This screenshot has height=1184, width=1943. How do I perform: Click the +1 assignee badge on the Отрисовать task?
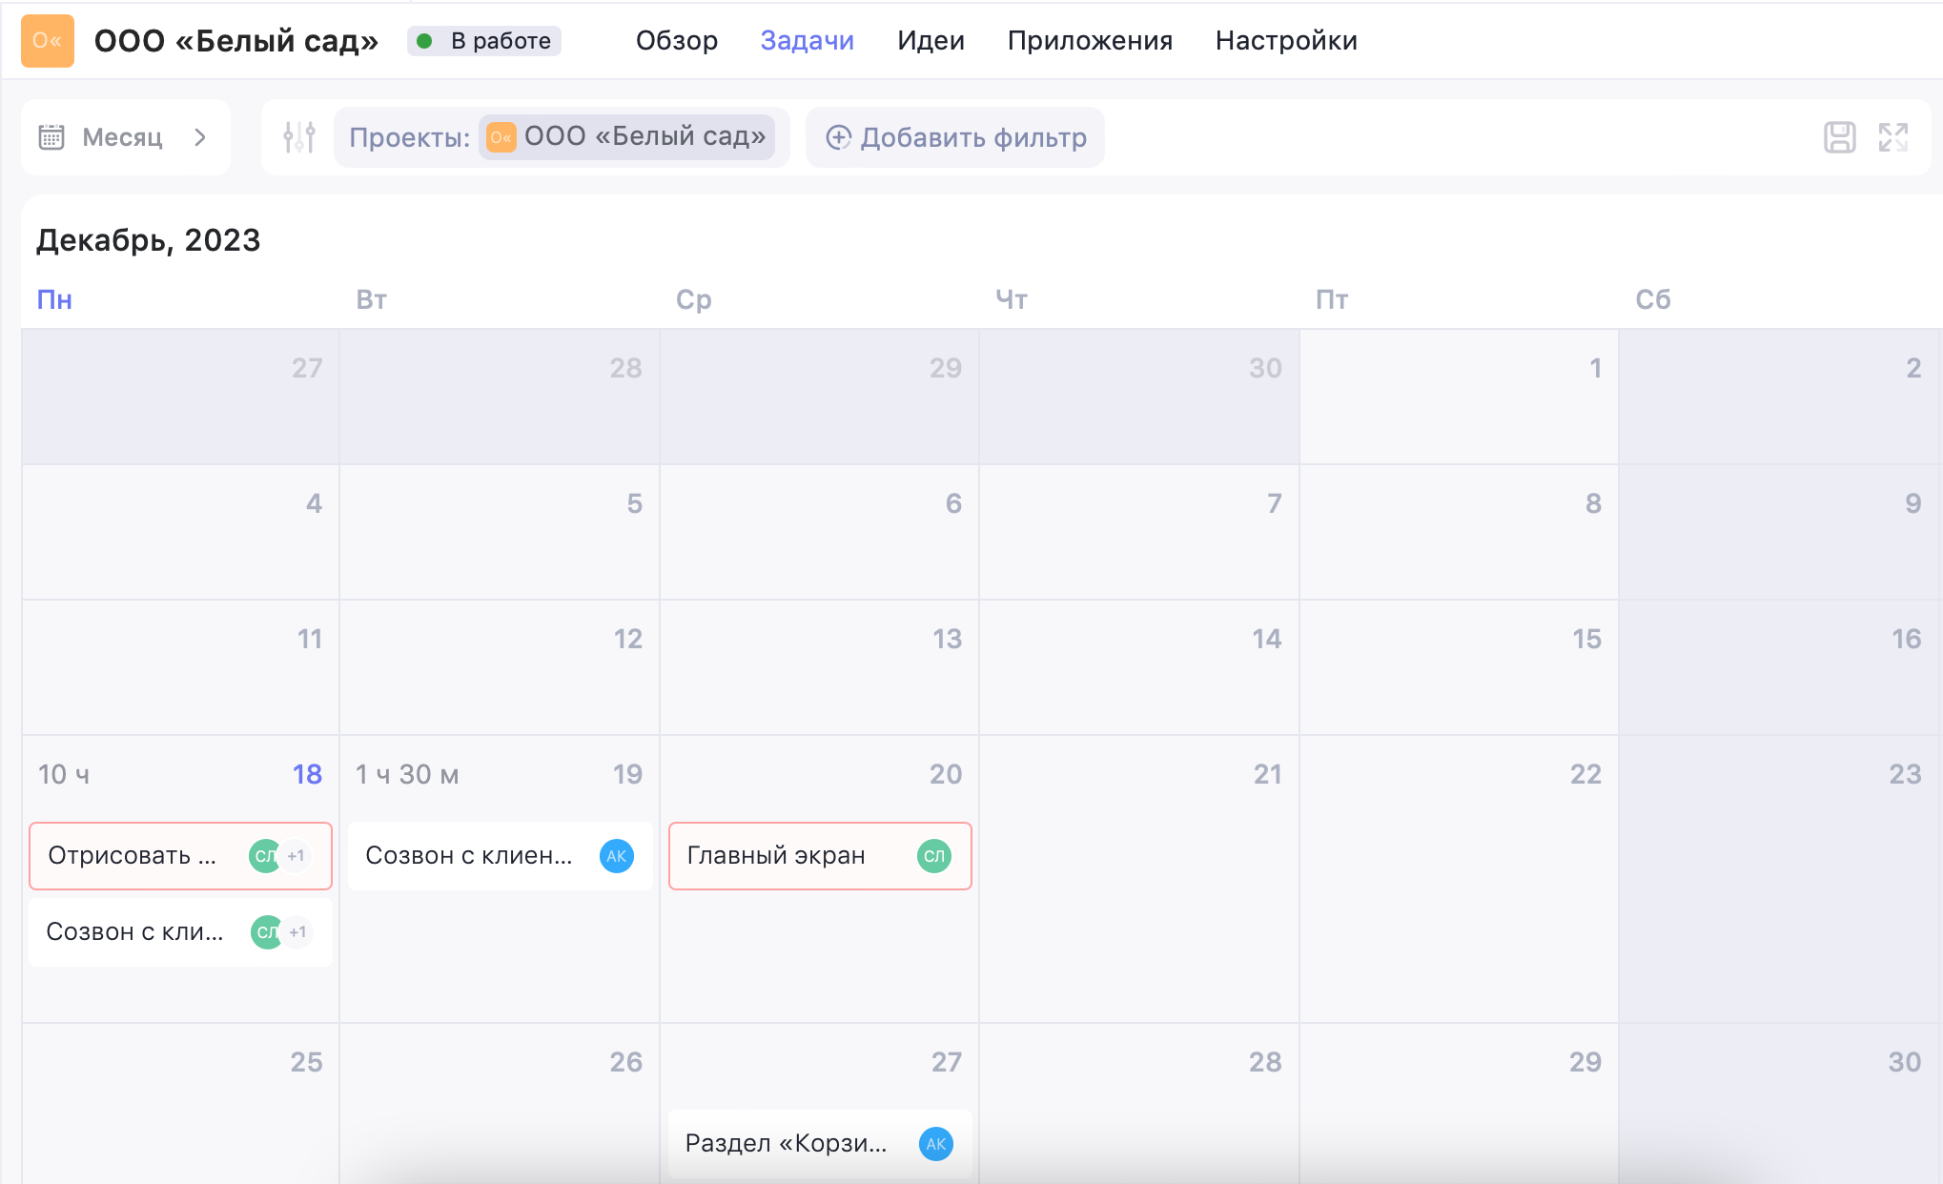pyautogui.click(x=297, y=856)
